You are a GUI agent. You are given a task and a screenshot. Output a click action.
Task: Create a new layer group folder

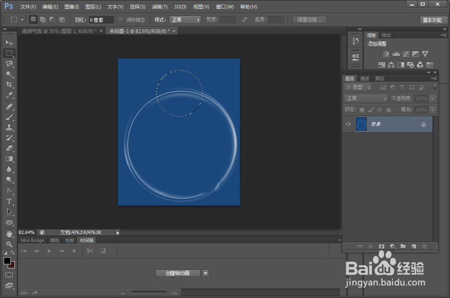403,246
